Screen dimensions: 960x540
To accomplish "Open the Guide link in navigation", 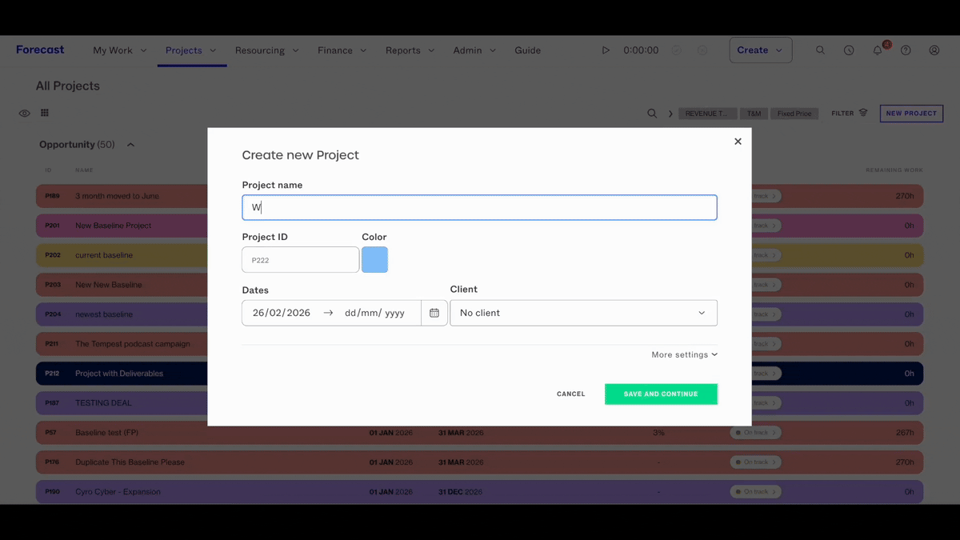I will coord(527,50).
